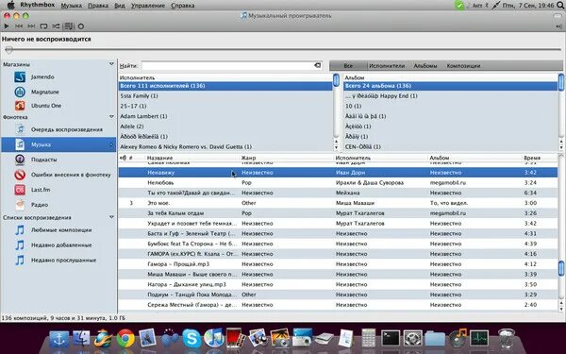Select Всего 111 исполнителей row

225,86
